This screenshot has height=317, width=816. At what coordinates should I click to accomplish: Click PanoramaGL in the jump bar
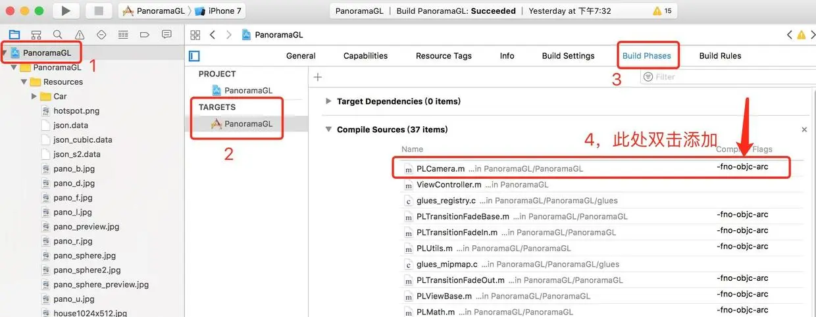[x=272, y=35]
